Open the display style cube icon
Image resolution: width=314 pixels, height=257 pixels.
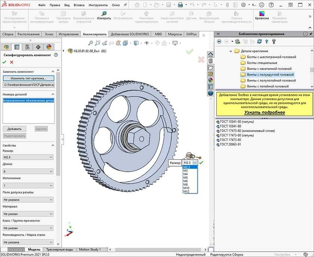click(x=136, y=43)
